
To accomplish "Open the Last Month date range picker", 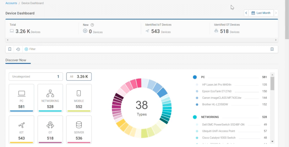I will pyautogui.click(x=261, y=13).
